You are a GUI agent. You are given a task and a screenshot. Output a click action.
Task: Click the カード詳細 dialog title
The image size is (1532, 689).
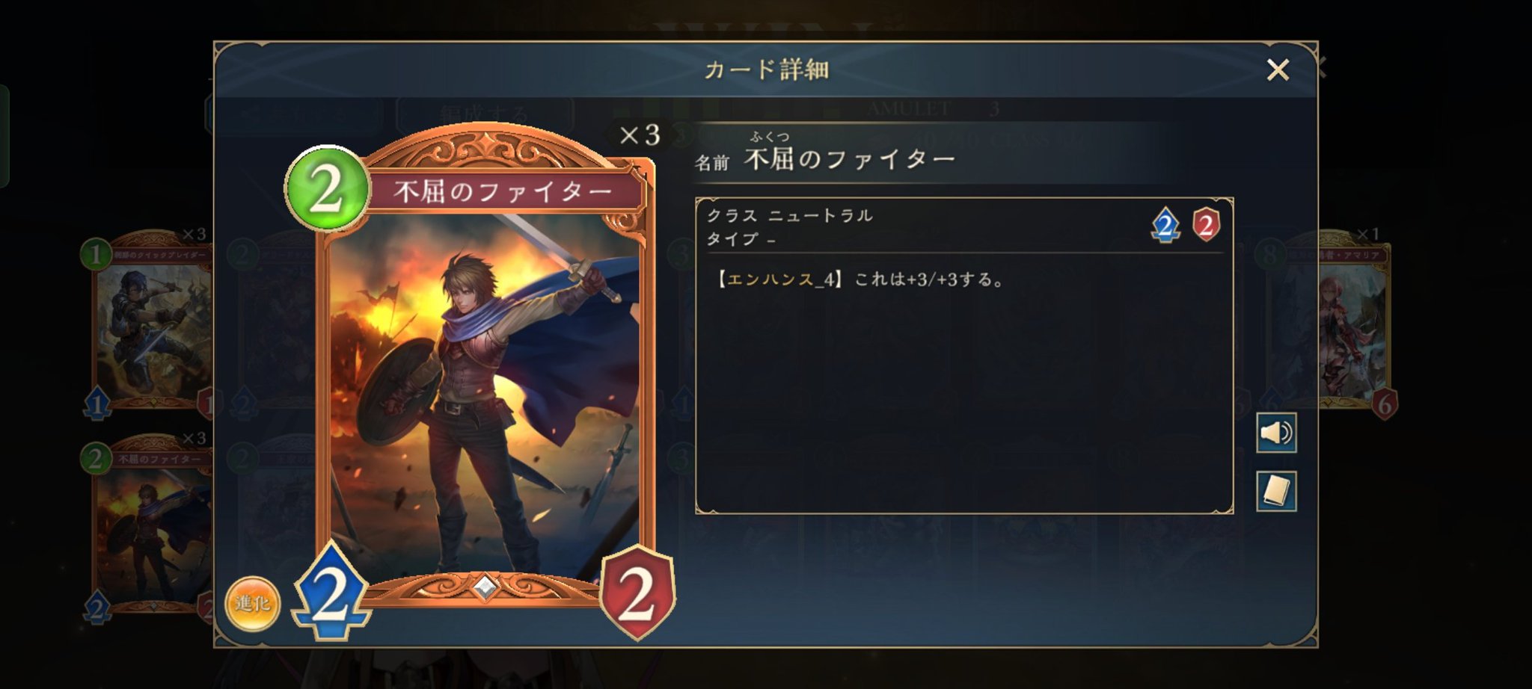pyautogui.click(x=766, y=69)
